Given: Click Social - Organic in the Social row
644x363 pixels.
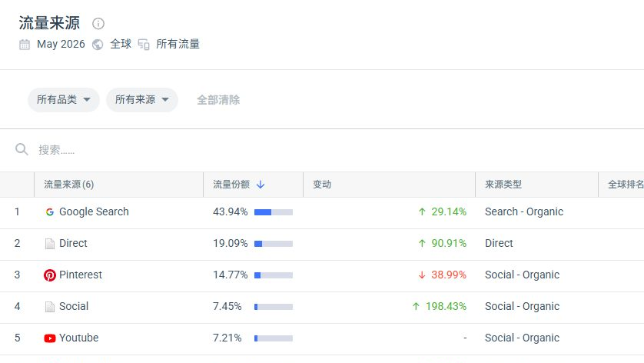Looking at the screenshot, I should (x=522, y=306).
